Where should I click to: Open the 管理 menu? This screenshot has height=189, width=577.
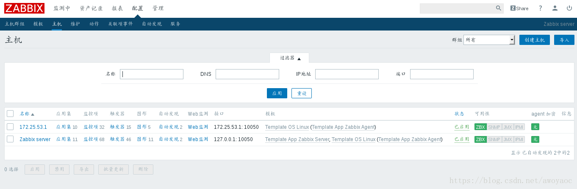[158, 8]
